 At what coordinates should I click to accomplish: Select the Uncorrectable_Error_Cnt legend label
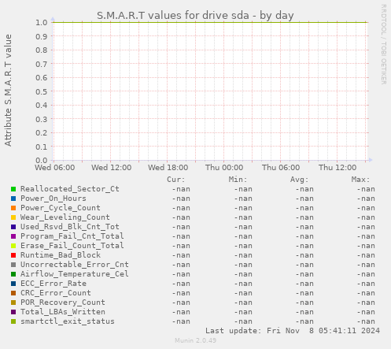pyautogui.click(x=75, y=265)
